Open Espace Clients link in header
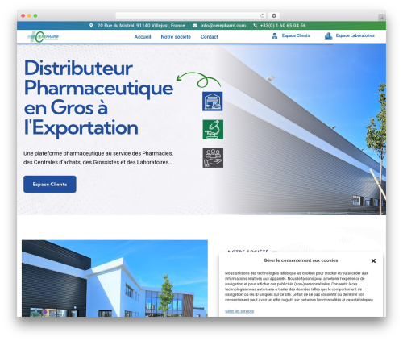The height and width of the screenshot is (341, 403). point(296,35)
